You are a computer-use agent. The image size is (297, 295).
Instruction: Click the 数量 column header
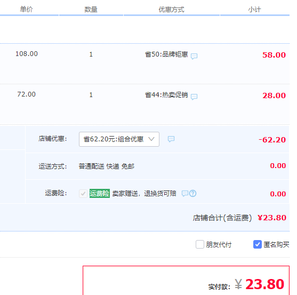(91, 9)
